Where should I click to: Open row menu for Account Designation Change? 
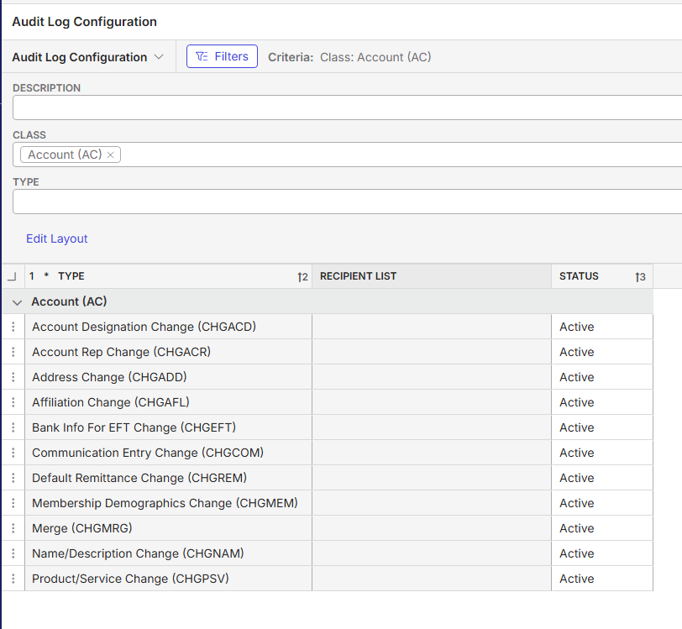[x=13, y=327]
